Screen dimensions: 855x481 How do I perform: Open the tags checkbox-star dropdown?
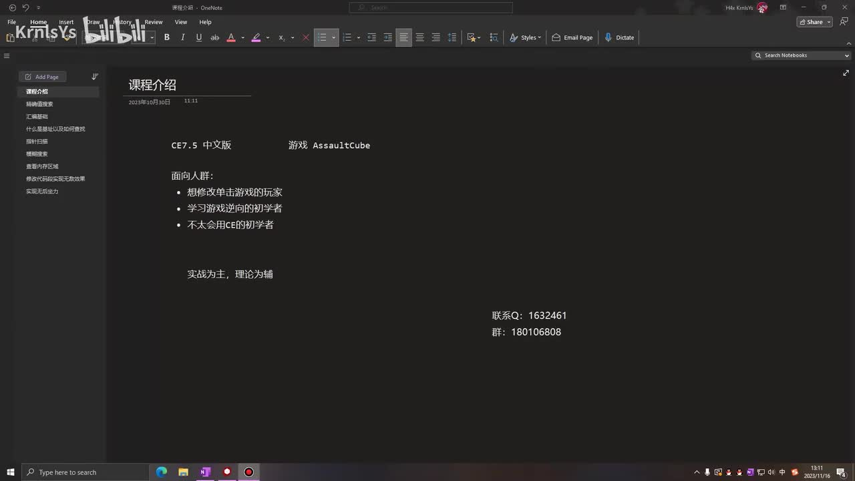[474, 37]
